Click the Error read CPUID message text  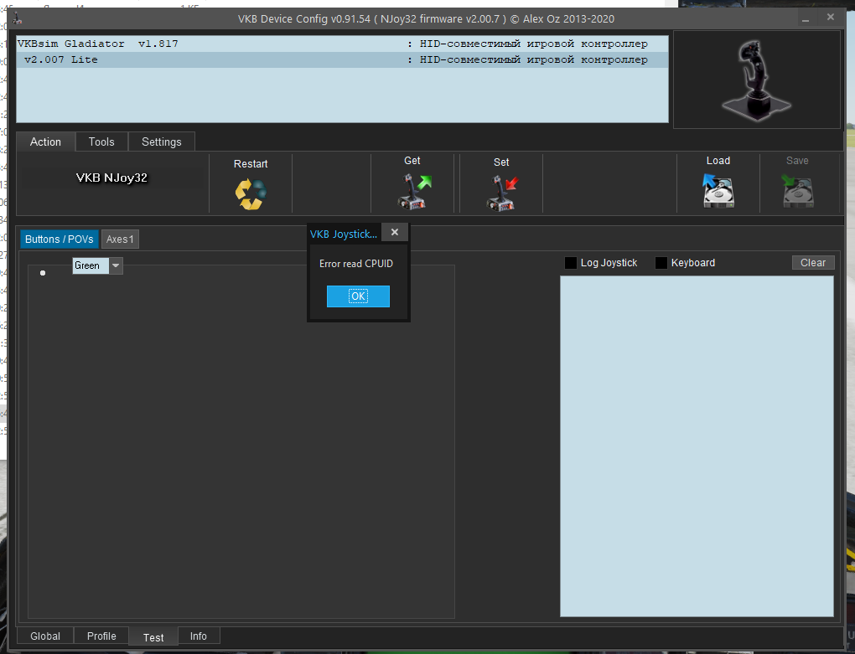[356, 264]
